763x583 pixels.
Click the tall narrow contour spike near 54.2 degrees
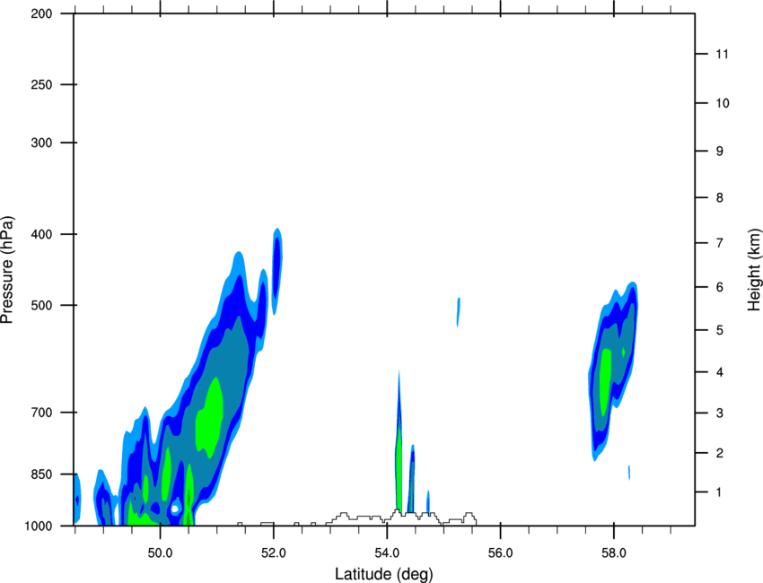[x=399, y=442]
